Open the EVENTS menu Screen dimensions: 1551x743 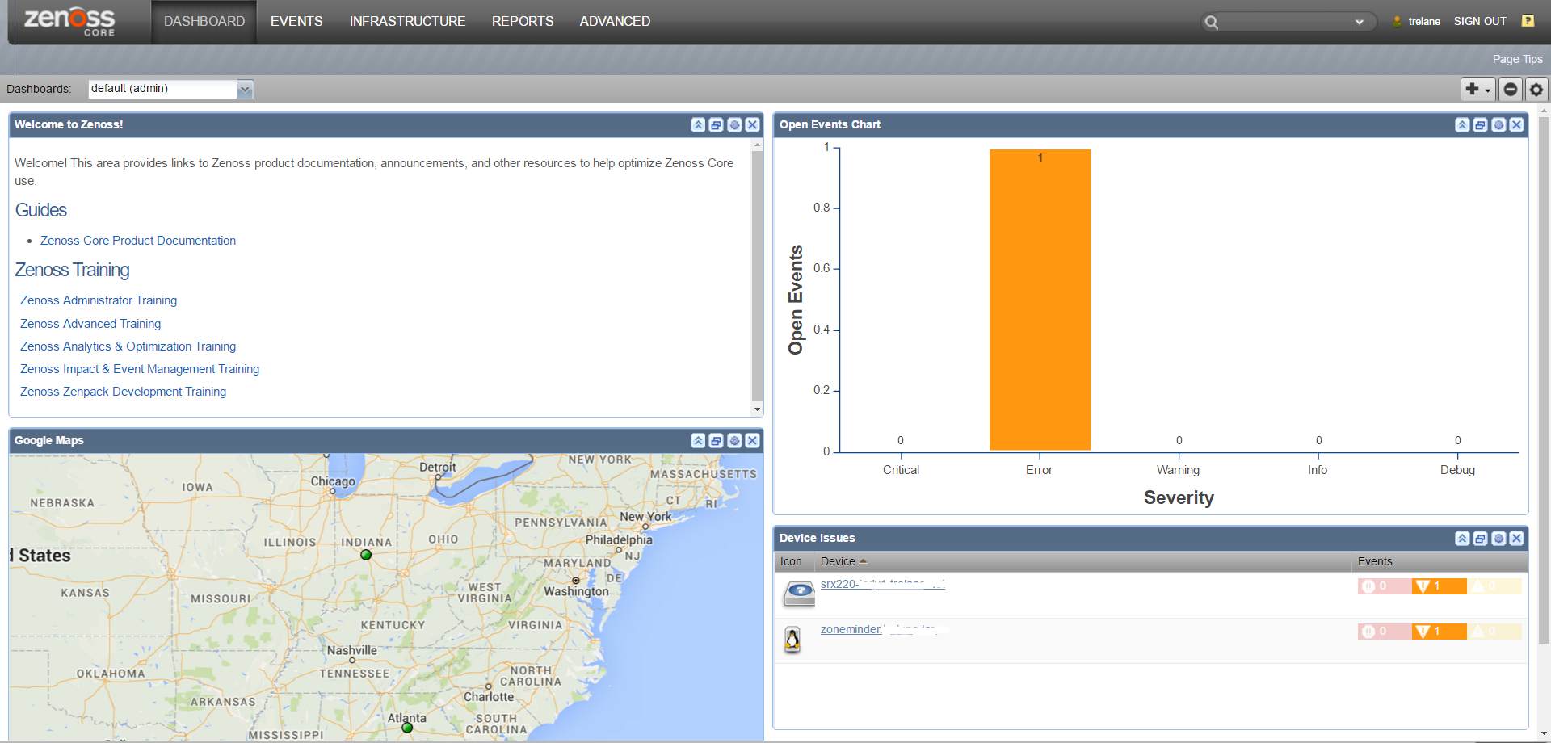[296, 21]
